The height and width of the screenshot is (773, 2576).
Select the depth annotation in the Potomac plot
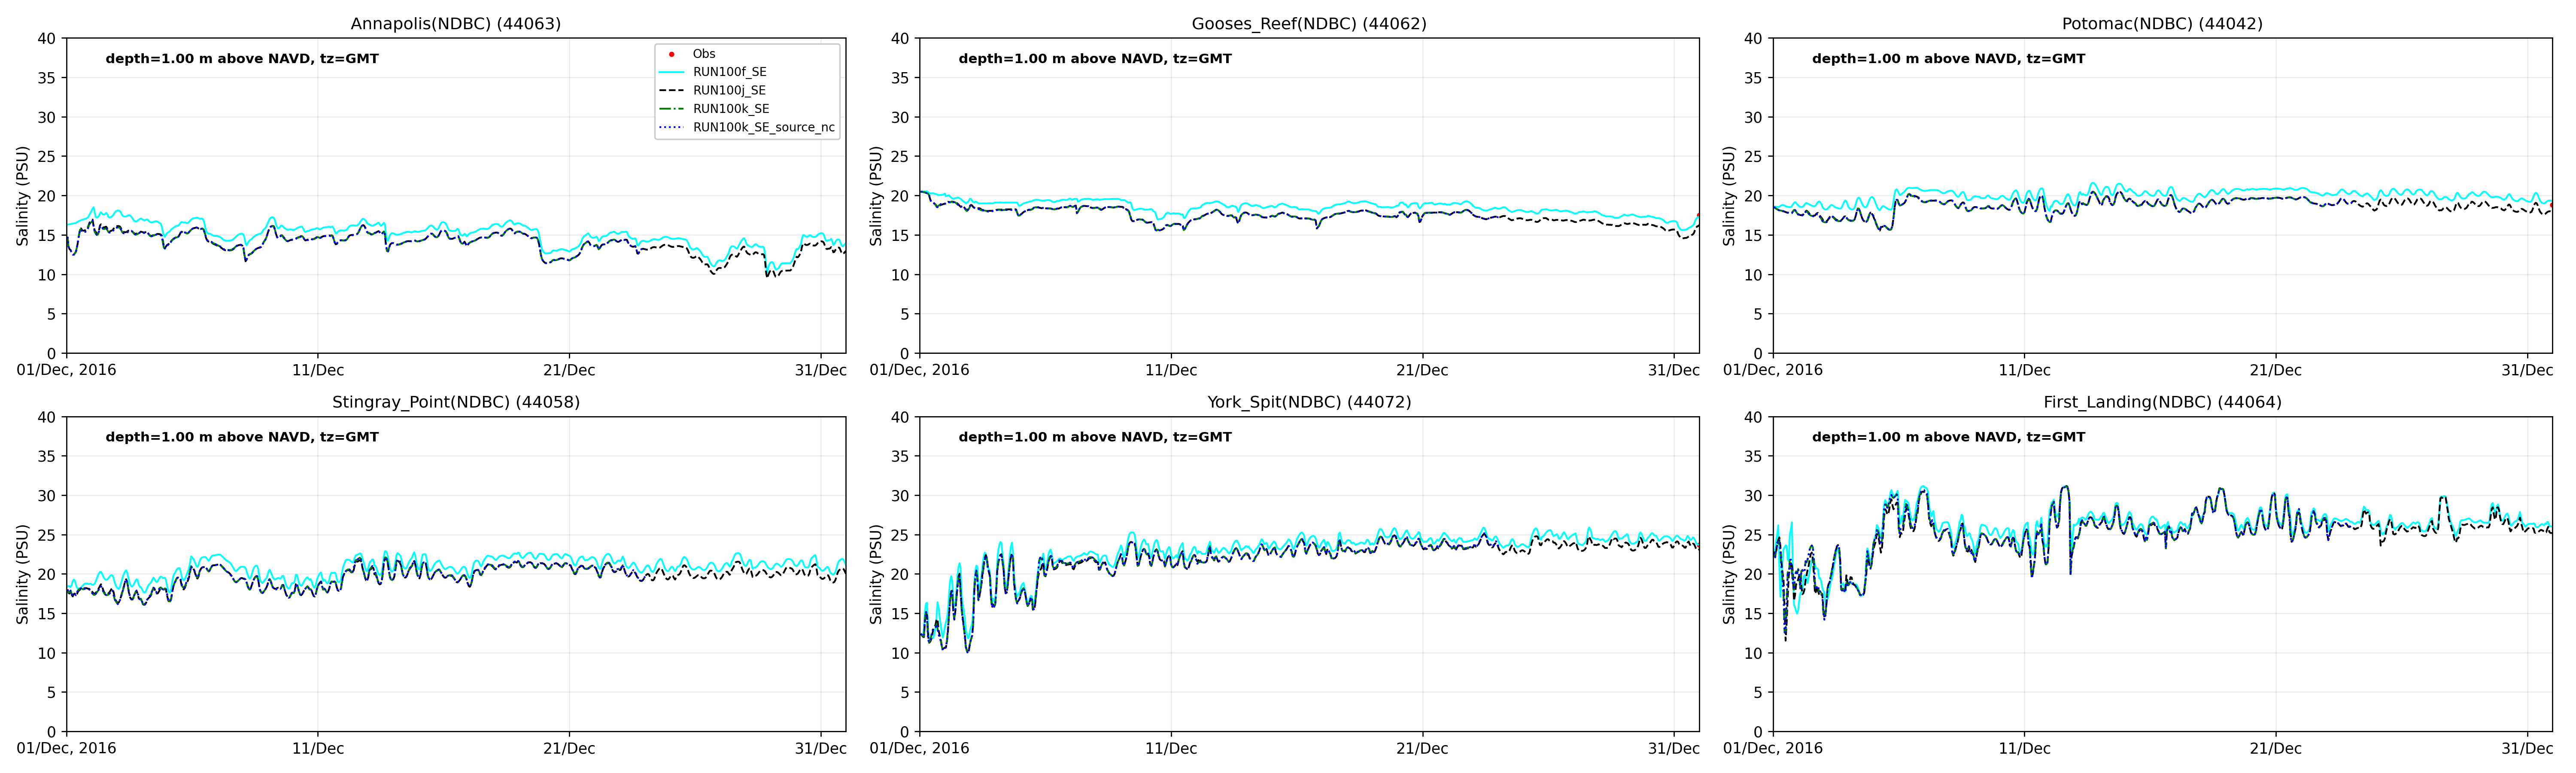[x=1949, y=59]
